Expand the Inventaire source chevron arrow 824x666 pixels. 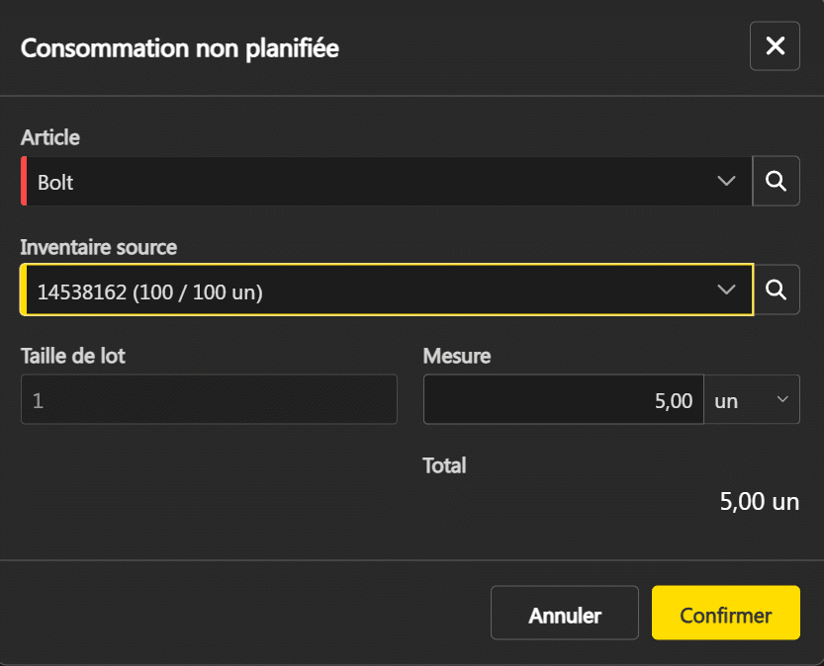pyautogui.click(x=727, y=290)
